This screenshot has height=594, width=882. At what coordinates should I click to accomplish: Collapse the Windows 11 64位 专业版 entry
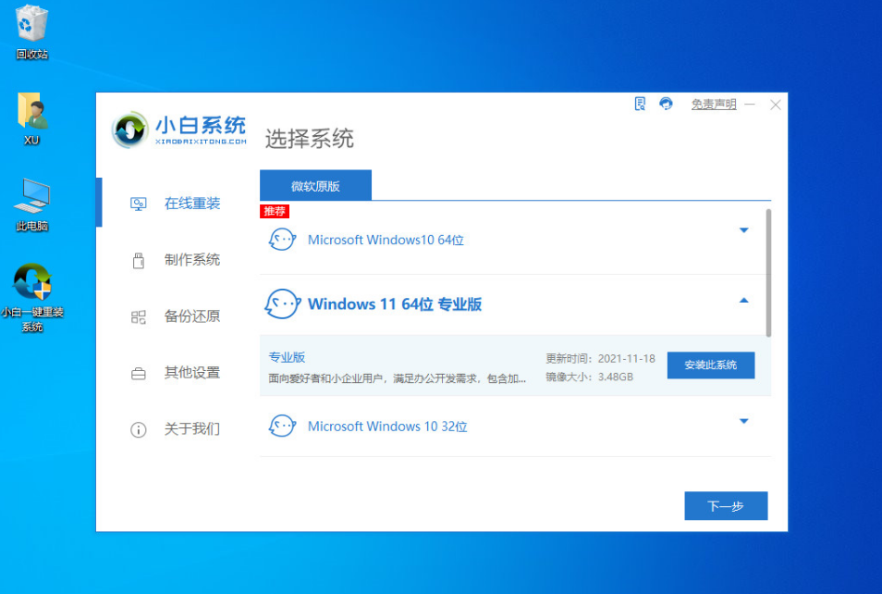[x=743, y=301]
